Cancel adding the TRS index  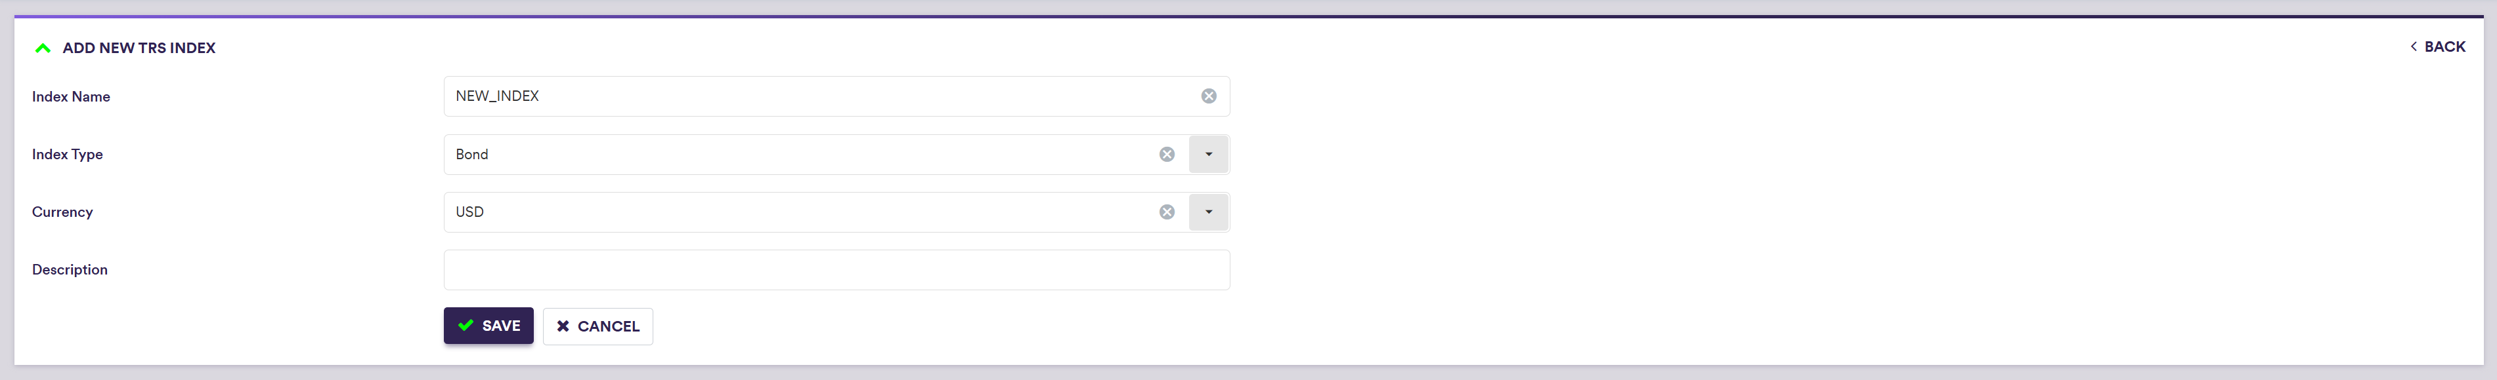[598, 327]
